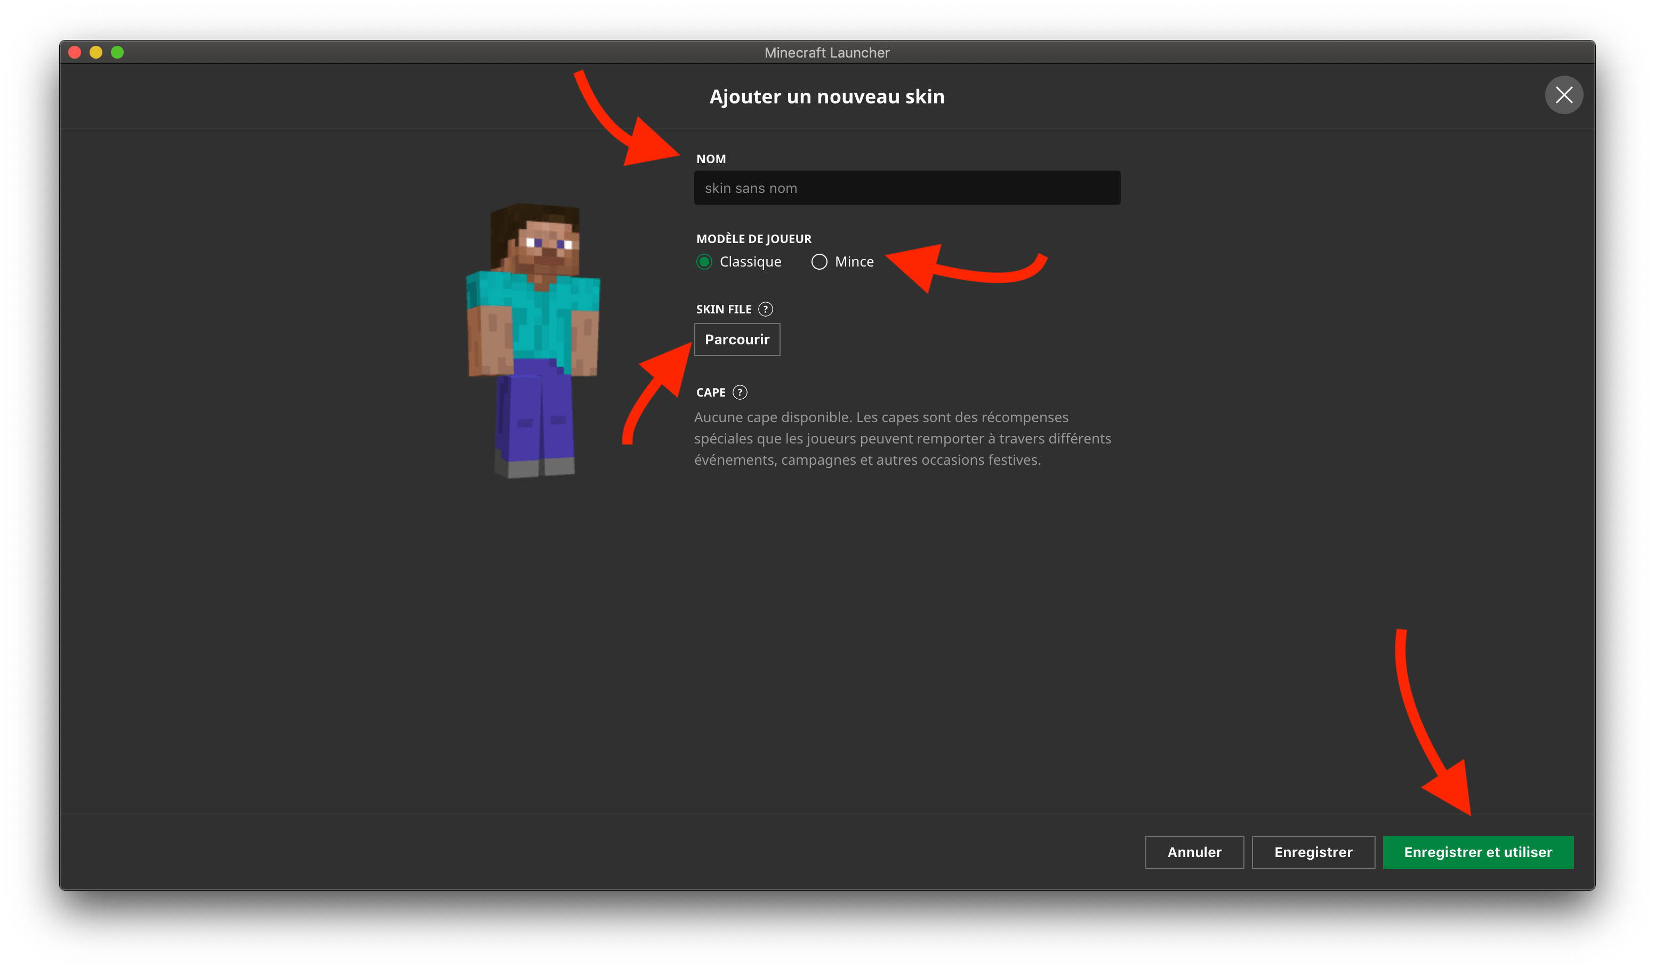The width and height of the screenshot is (1655, 969).
Task: Minimize window with yellow button
Action: coord(96,53)
